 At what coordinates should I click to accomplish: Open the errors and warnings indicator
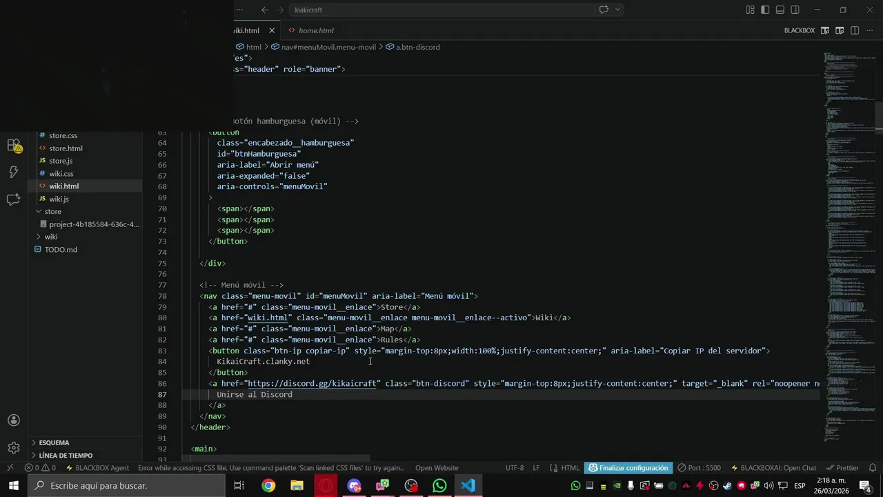click(41, 468)
